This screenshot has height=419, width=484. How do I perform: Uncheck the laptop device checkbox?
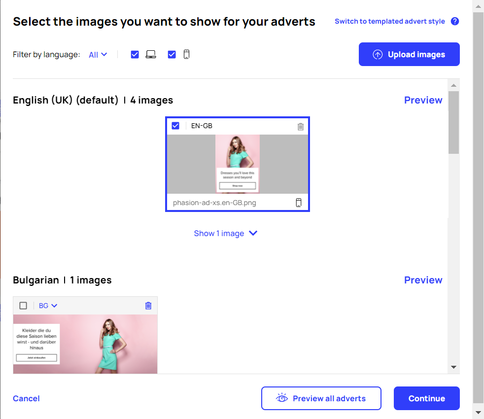pos(135,54)
